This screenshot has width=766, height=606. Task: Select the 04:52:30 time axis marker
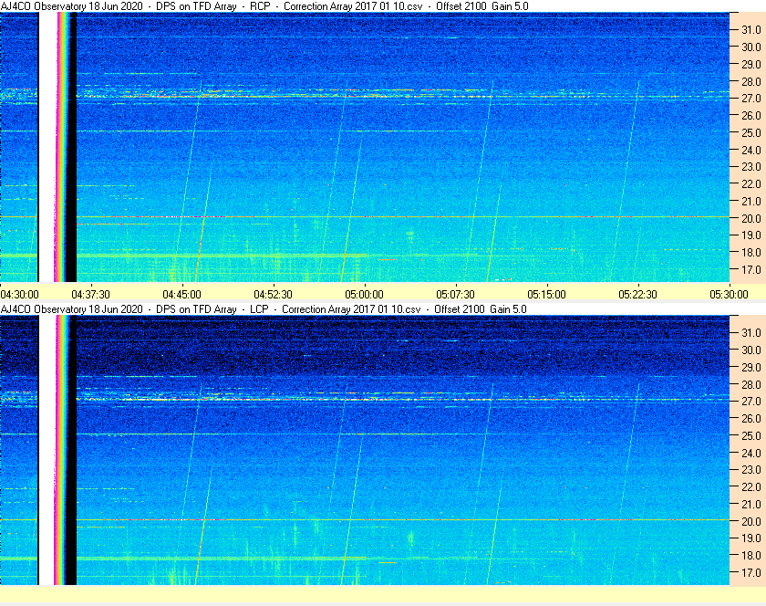[273, 295]
